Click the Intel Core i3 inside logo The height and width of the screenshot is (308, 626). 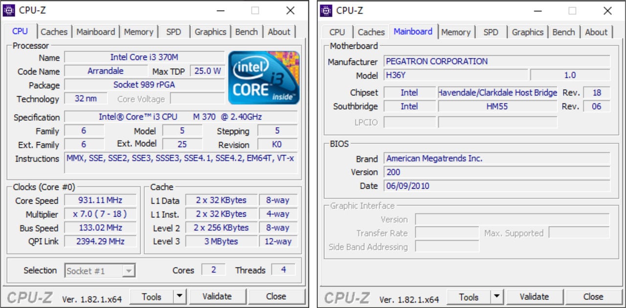(x=264, y=78)
